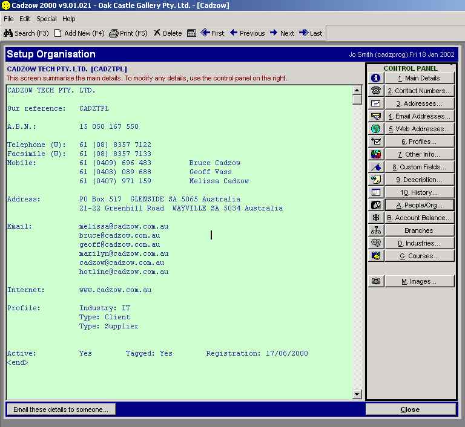Click the calculator icon in the toolbar
This screenshot has width=465, height=427.
(x=191, y=33)
